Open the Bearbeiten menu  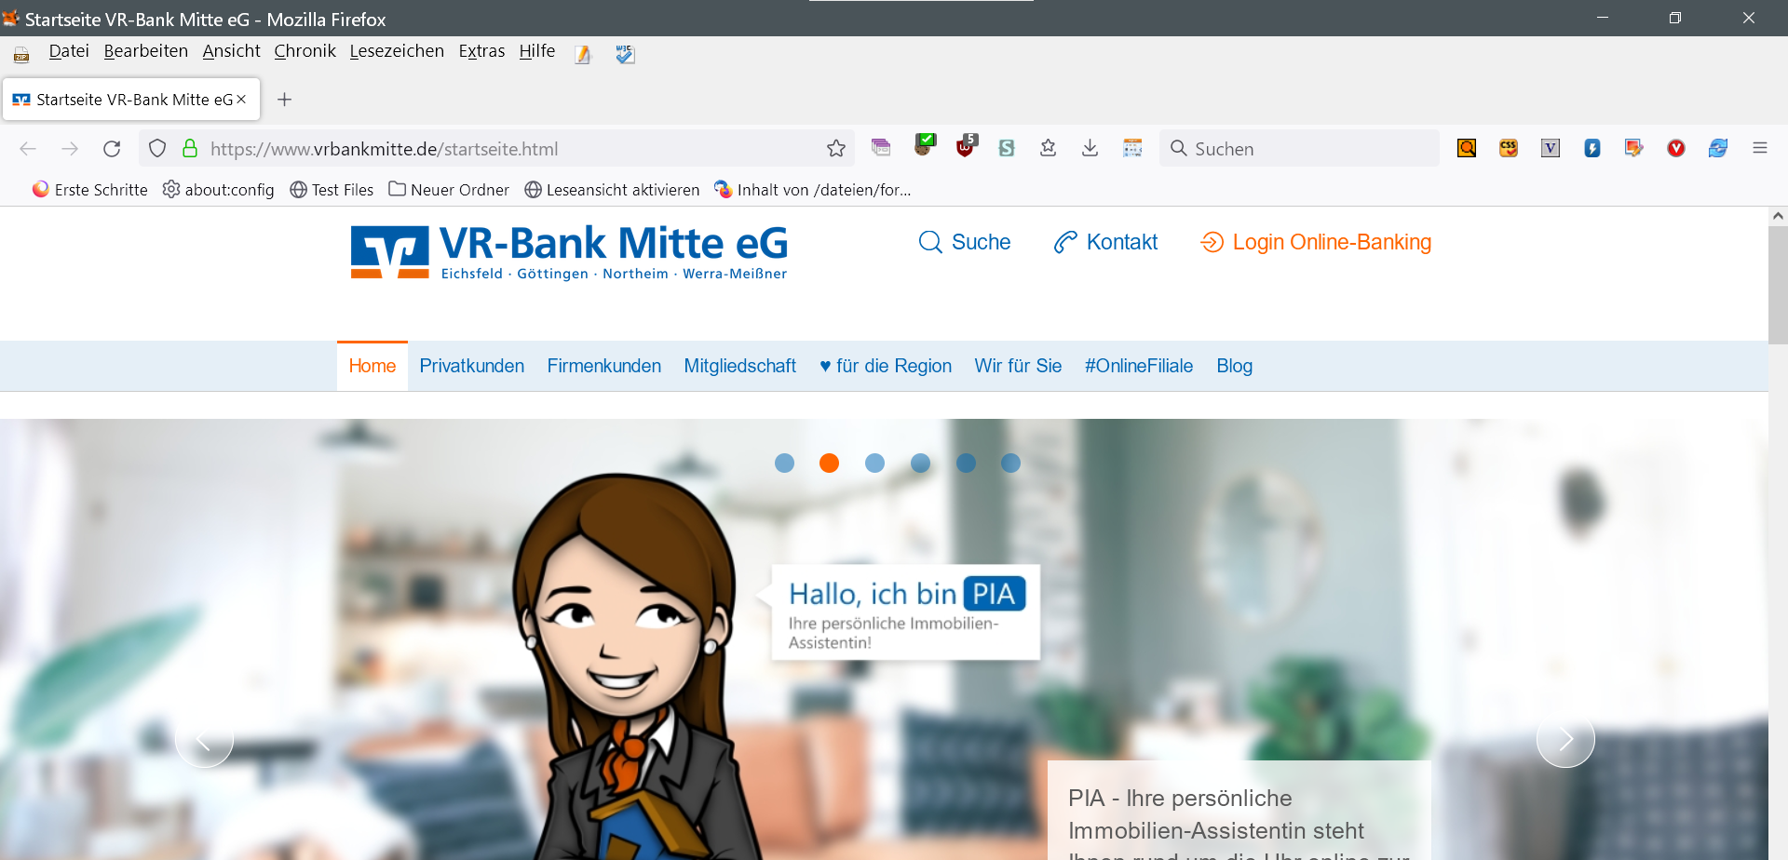coord(146,51)
